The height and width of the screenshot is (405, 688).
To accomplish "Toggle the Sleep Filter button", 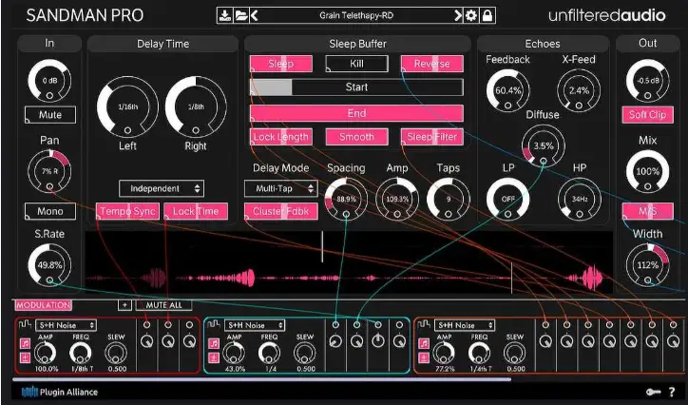I will coord(432,137).
